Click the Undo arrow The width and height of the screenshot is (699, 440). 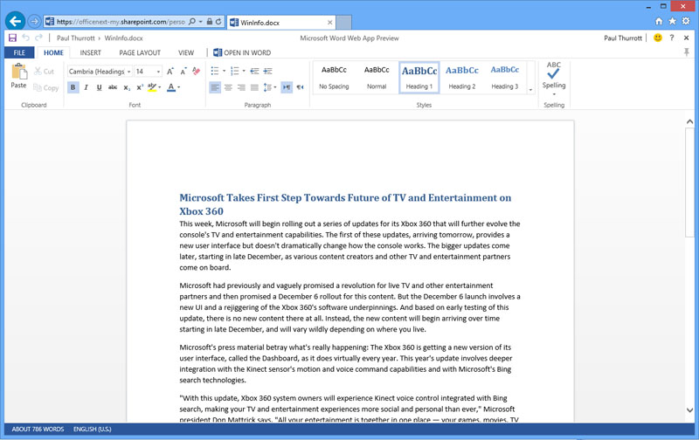coord(26,38)
